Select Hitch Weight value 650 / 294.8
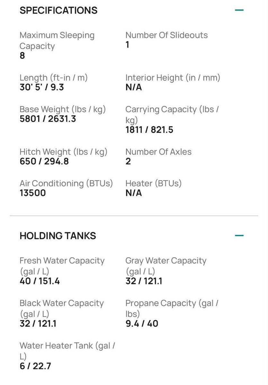 pyautogui.click(x=44, y=161)
